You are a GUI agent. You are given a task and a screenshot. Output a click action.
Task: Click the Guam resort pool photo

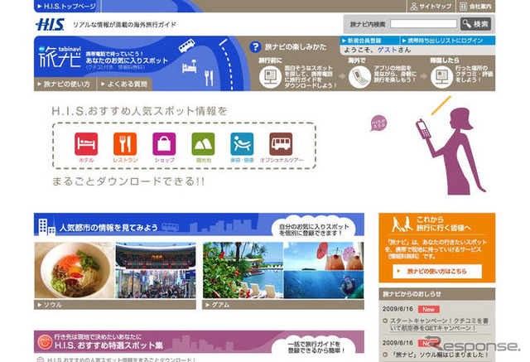243,270
